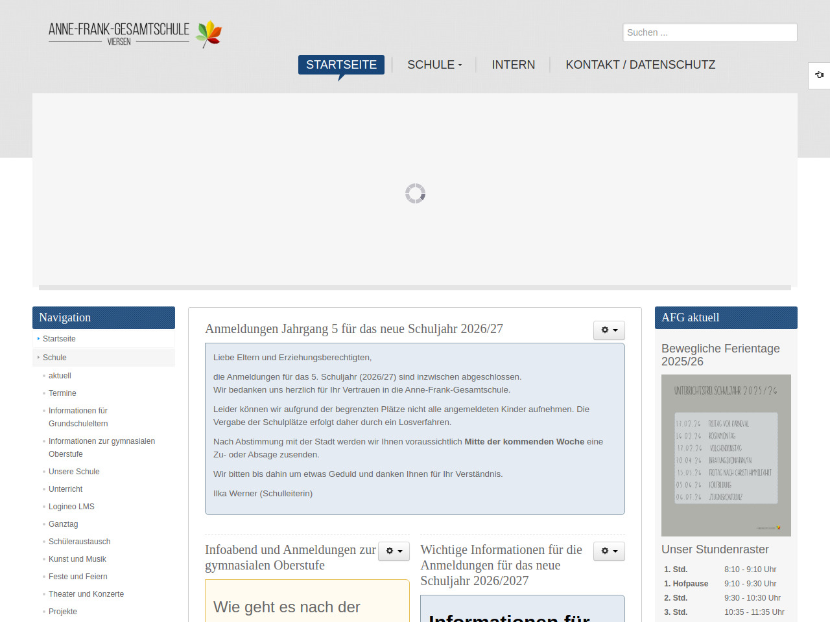Click the Anne-Frank-Gesamtschule leaf logo
This screenshot has width=830, height=622.
pos(135,34)
